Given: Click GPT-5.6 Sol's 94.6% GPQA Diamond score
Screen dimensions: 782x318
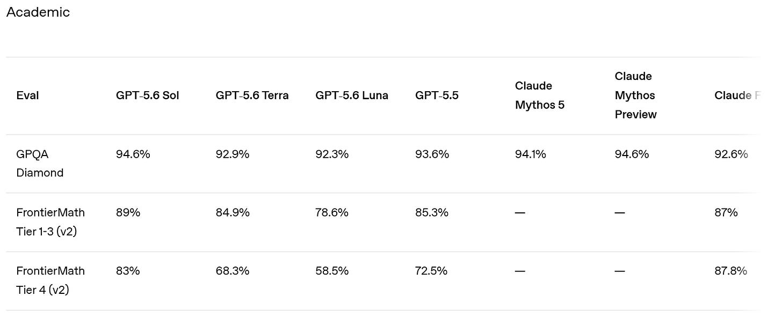Looking at the screenshot, I should point(133,154).
